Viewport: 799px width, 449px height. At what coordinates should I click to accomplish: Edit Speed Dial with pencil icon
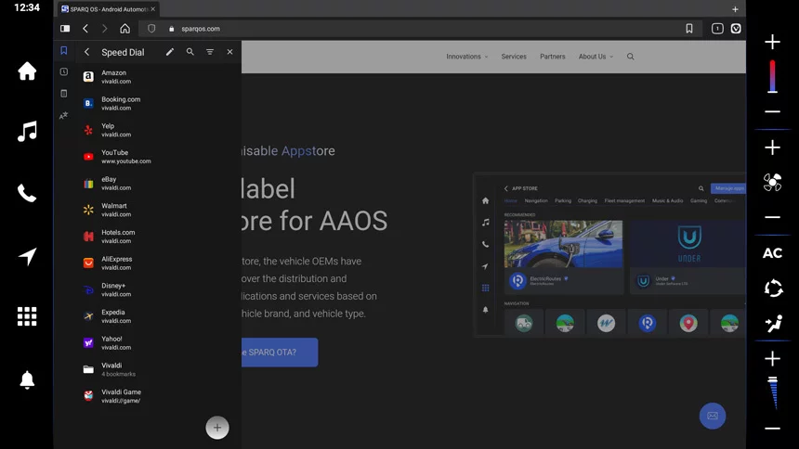tap(170, 52)
